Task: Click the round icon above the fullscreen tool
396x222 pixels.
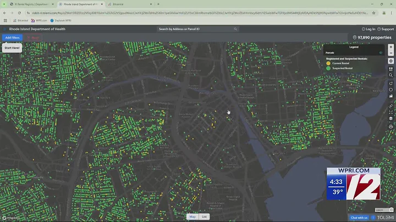Action: tap(391, 106)
